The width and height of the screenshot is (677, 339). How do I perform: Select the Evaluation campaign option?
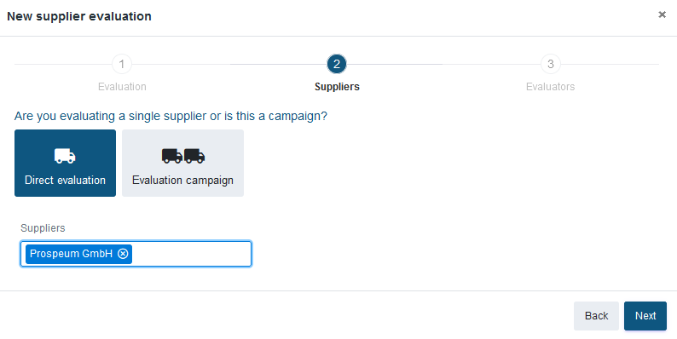pyautogui.click(x=182, y=163)
